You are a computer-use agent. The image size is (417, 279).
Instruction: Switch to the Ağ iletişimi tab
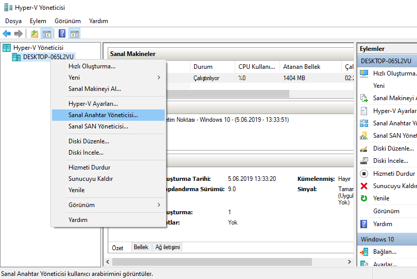click(167, 247)
